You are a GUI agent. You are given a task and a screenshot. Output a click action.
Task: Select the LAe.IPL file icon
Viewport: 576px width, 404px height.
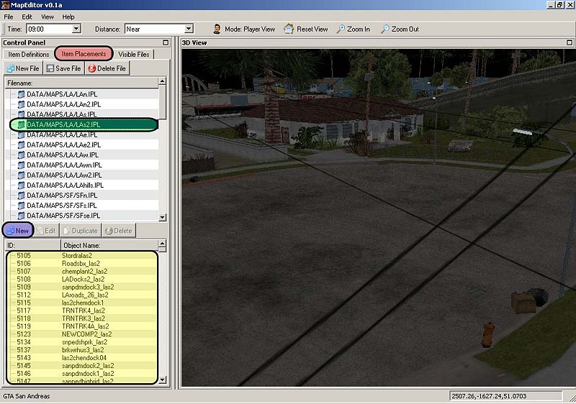[21, 134]
